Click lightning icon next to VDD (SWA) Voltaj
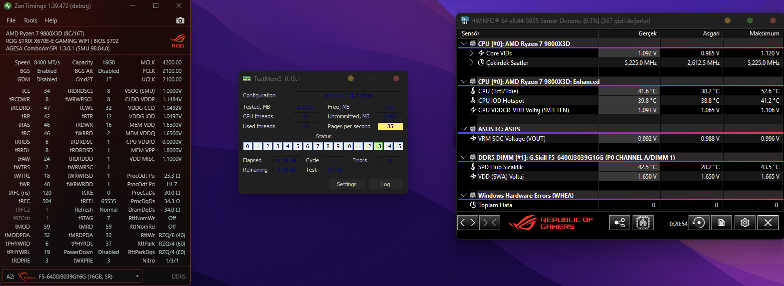Viewport: 784px width, 286px height. 473,176
